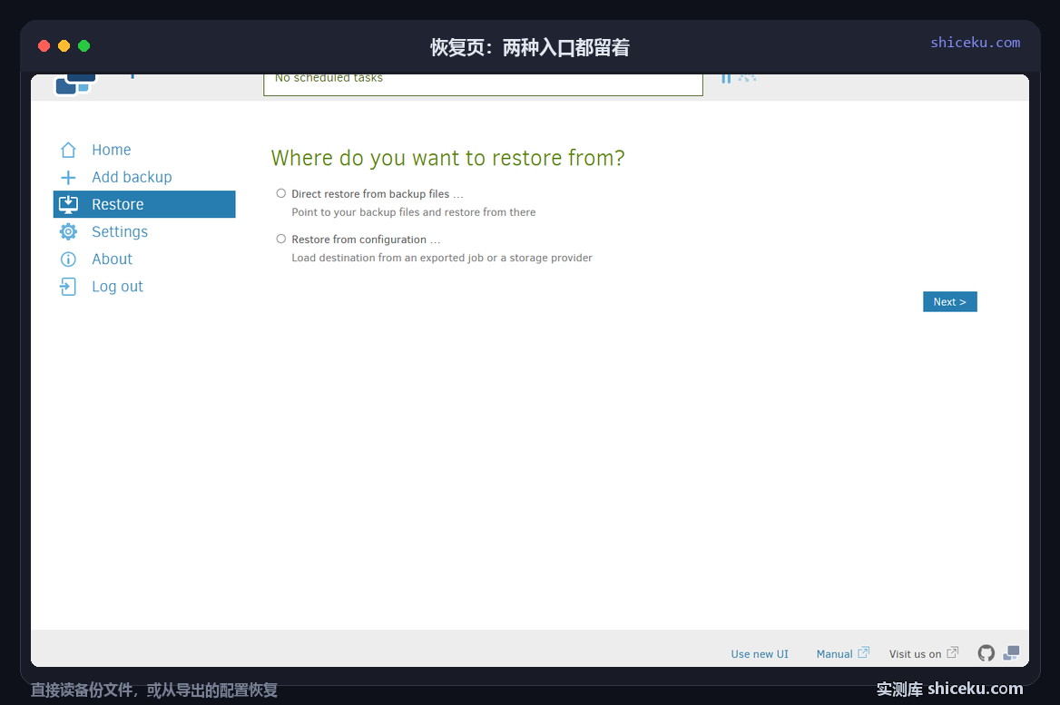
Task: Open the Add backup menu entry
Action: [x=132, y=177]
